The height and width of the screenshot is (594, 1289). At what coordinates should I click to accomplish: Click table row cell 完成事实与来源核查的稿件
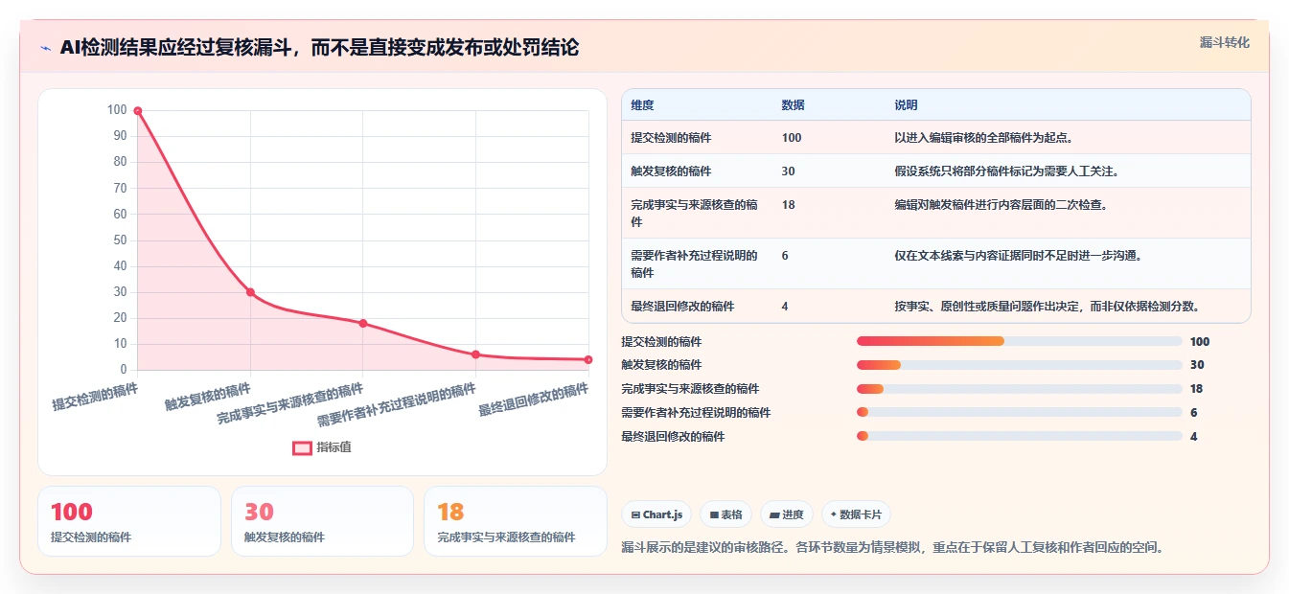[696, 213]
